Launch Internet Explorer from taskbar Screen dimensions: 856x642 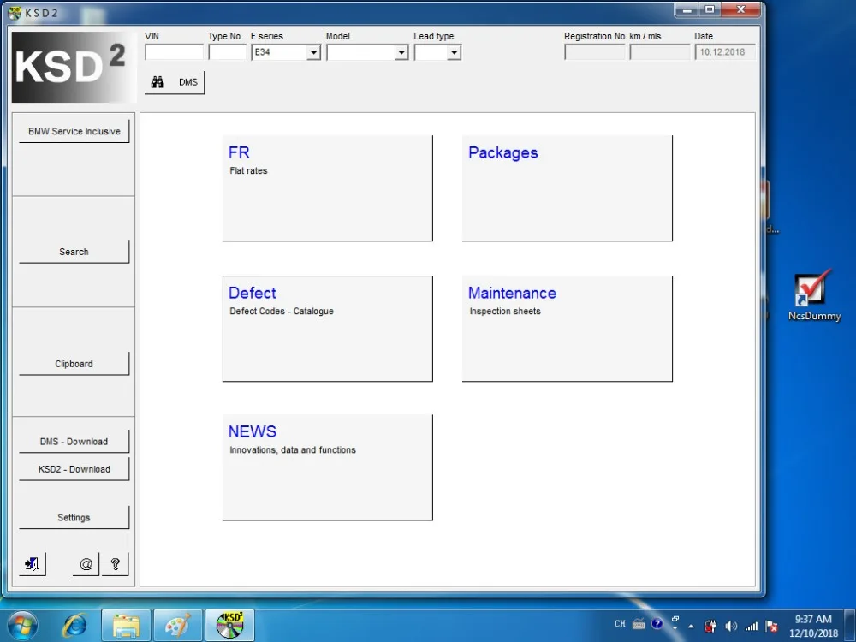(74, 626)
